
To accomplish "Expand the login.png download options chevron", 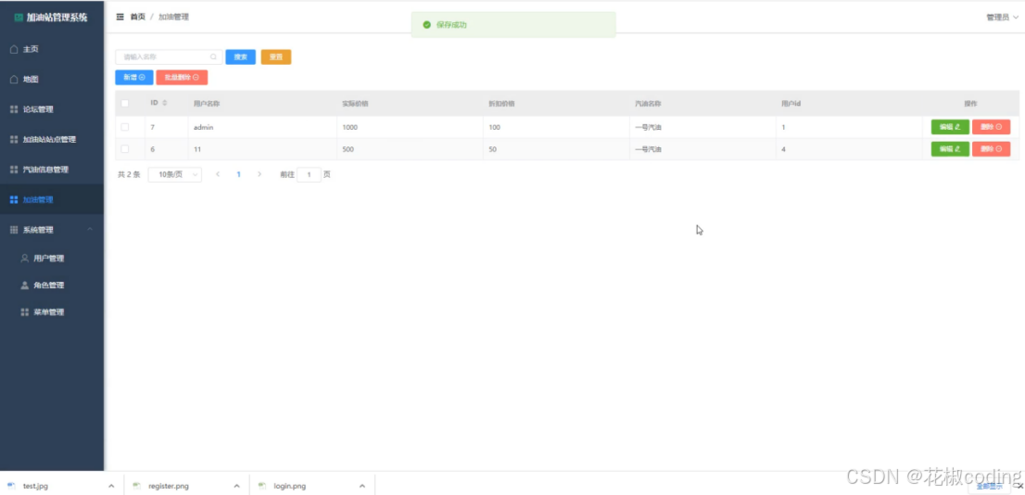I will point(362,486).
